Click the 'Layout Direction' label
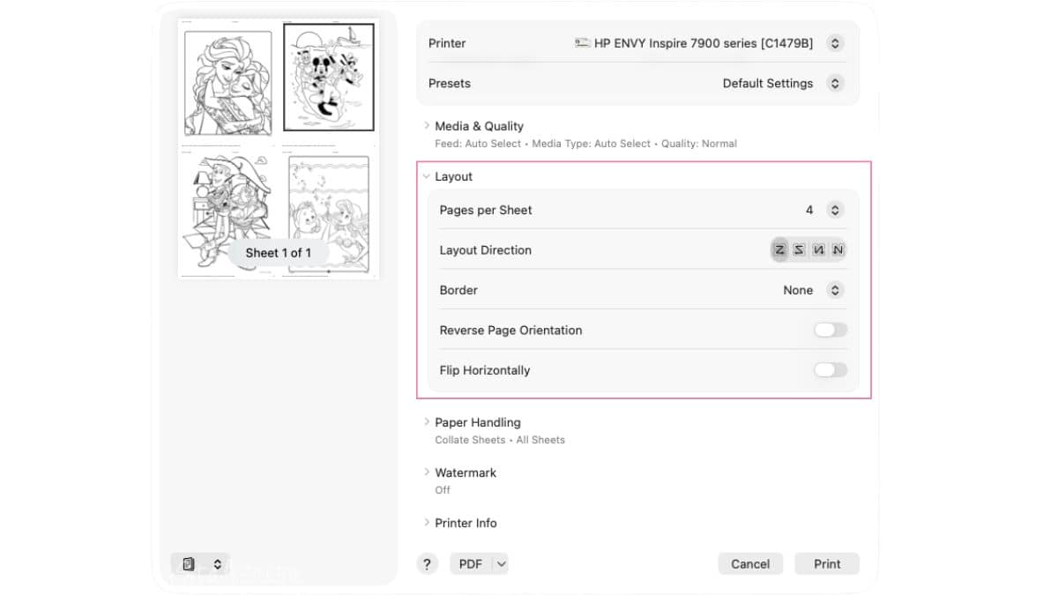The width and height of the screenshot is (1058, 595). click(486, 250)
